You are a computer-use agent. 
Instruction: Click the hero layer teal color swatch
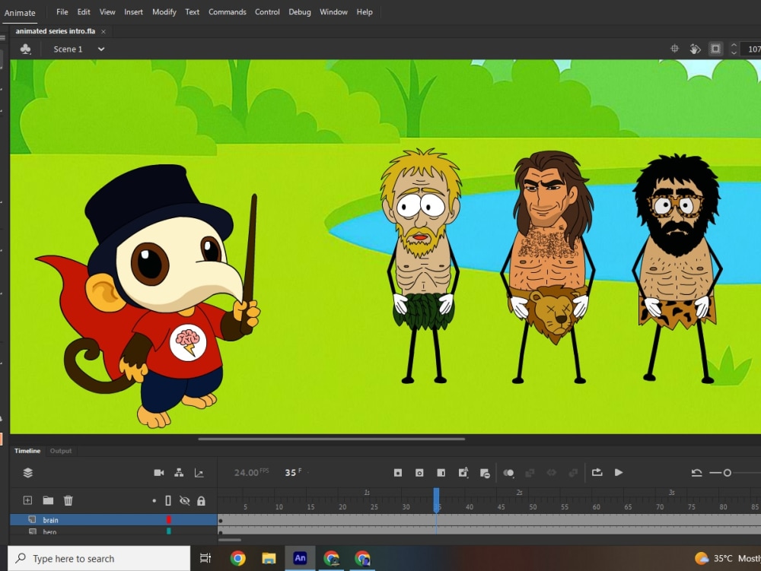coord(168,531)
